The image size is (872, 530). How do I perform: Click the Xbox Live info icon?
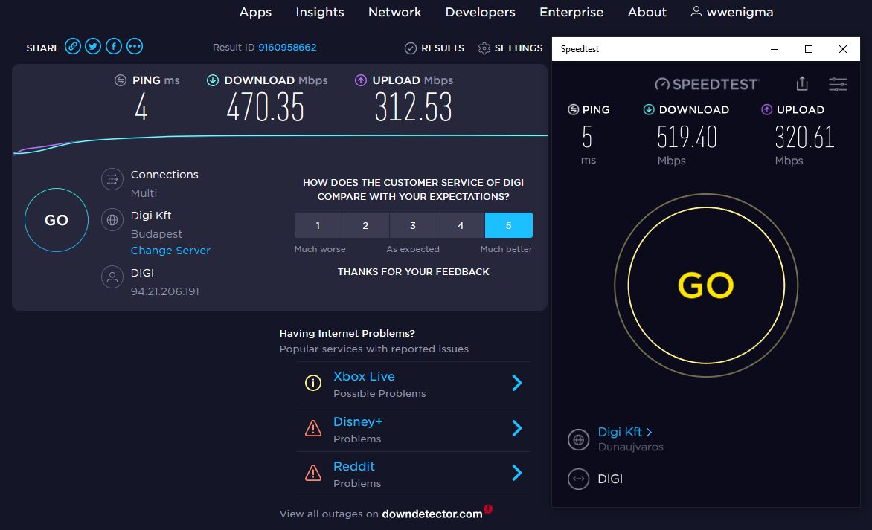pyautogui.click(x=313, y=383)
